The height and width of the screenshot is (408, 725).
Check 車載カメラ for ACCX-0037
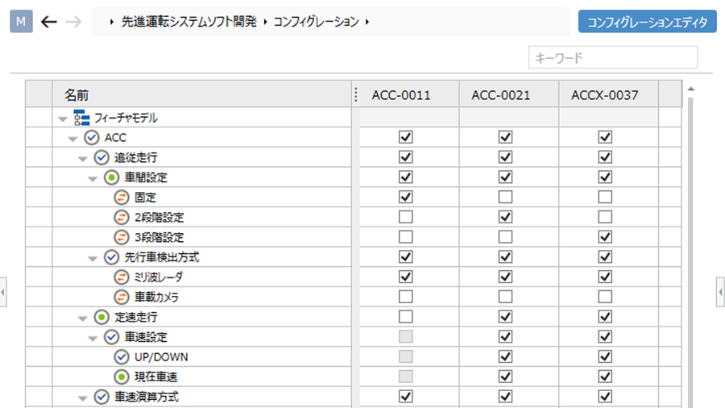[x=605, y=297]
